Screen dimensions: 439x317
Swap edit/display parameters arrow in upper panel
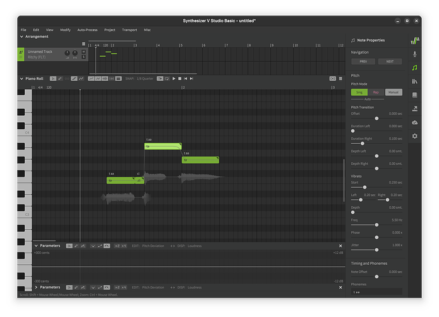[x=172, y=246]
